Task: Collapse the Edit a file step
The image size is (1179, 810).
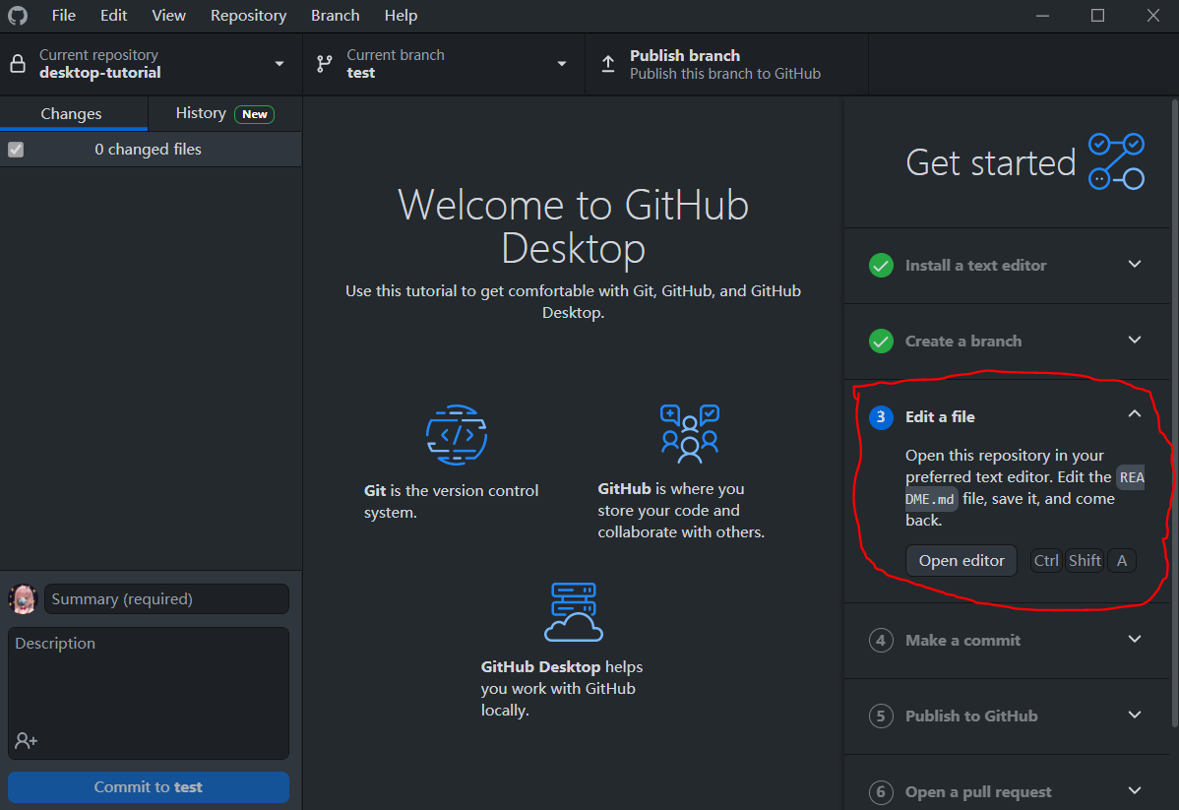Action: pyautogui.click(x=1135, y=413)
